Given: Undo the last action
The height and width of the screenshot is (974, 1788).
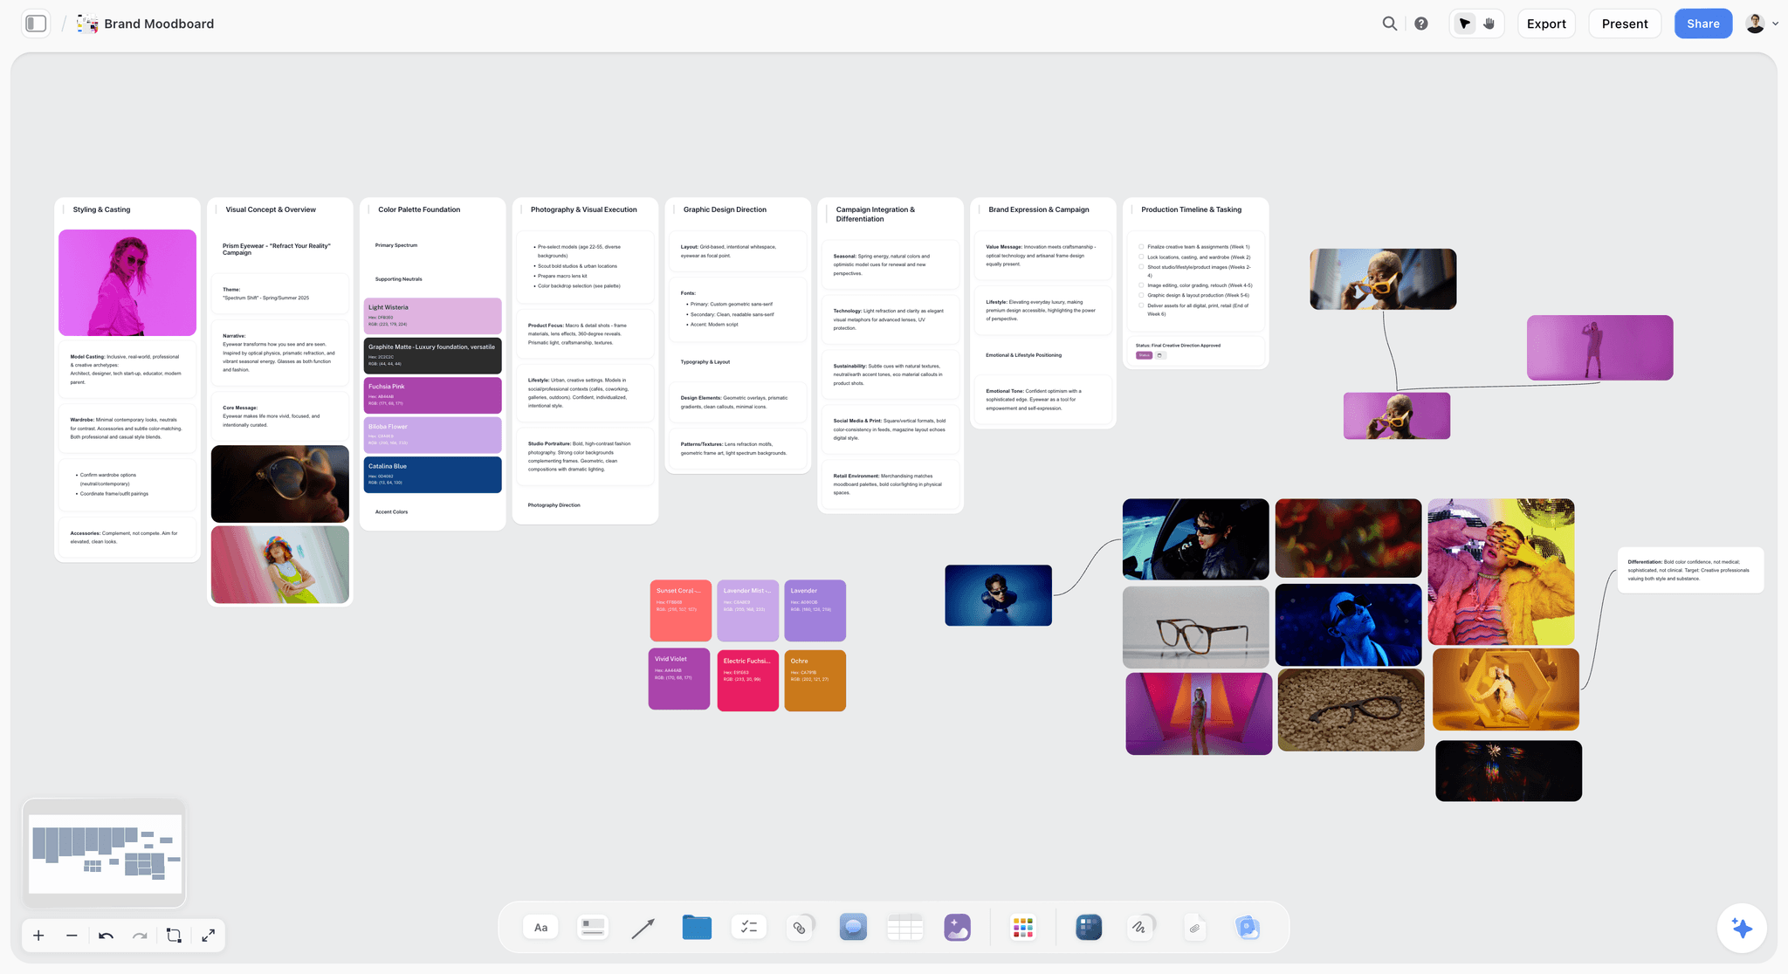Looking at the screenshot, I should (106, 936).
